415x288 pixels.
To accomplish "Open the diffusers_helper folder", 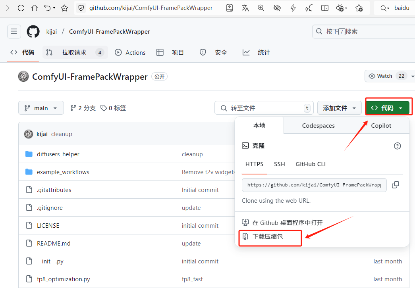I will coord(58,154).
